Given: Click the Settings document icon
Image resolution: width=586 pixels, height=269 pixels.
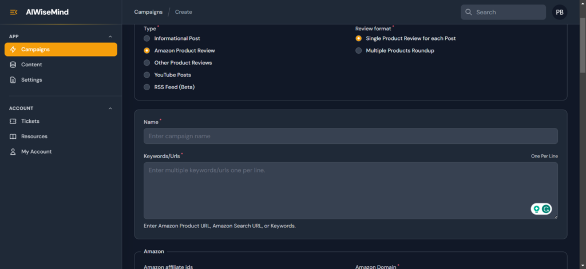Looking at the screenshot, I should pyautogui.click(x=13, y=80).
